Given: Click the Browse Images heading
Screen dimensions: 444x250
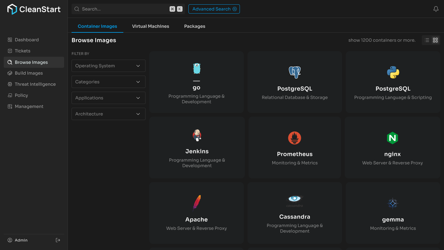Looking at the screenshot, I should coord(94,40).
